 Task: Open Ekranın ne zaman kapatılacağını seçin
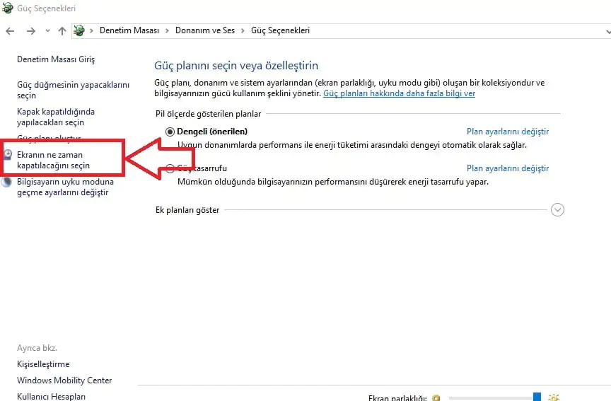coord(53,160)
